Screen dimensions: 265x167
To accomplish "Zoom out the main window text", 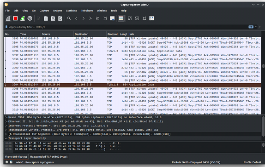I will [137, 18].
